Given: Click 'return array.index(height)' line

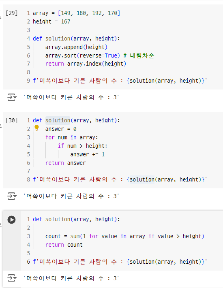Looking at the screenshot, I should click(x=86, y=64).
